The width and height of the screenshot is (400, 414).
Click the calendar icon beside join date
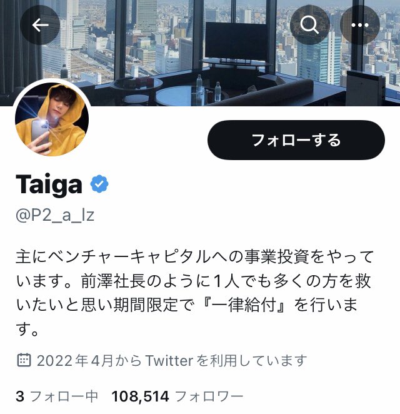coord(24,360)
